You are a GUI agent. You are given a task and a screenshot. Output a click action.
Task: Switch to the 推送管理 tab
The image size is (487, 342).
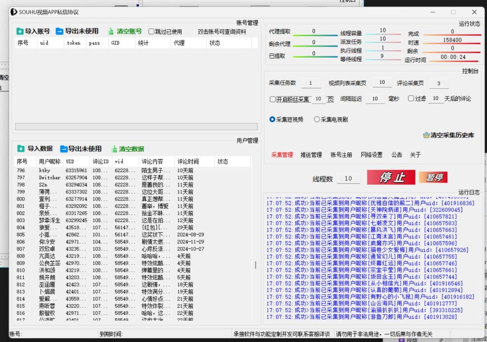[x=311, y=155]
